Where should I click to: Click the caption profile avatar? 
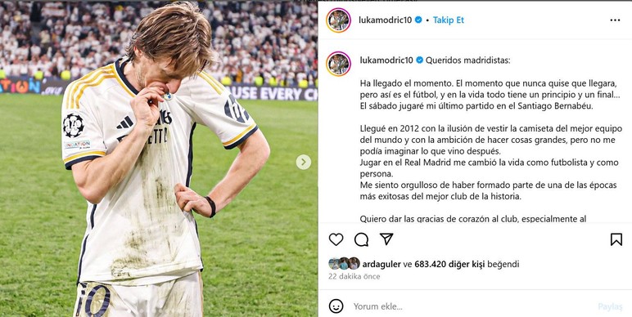point(338,64)
